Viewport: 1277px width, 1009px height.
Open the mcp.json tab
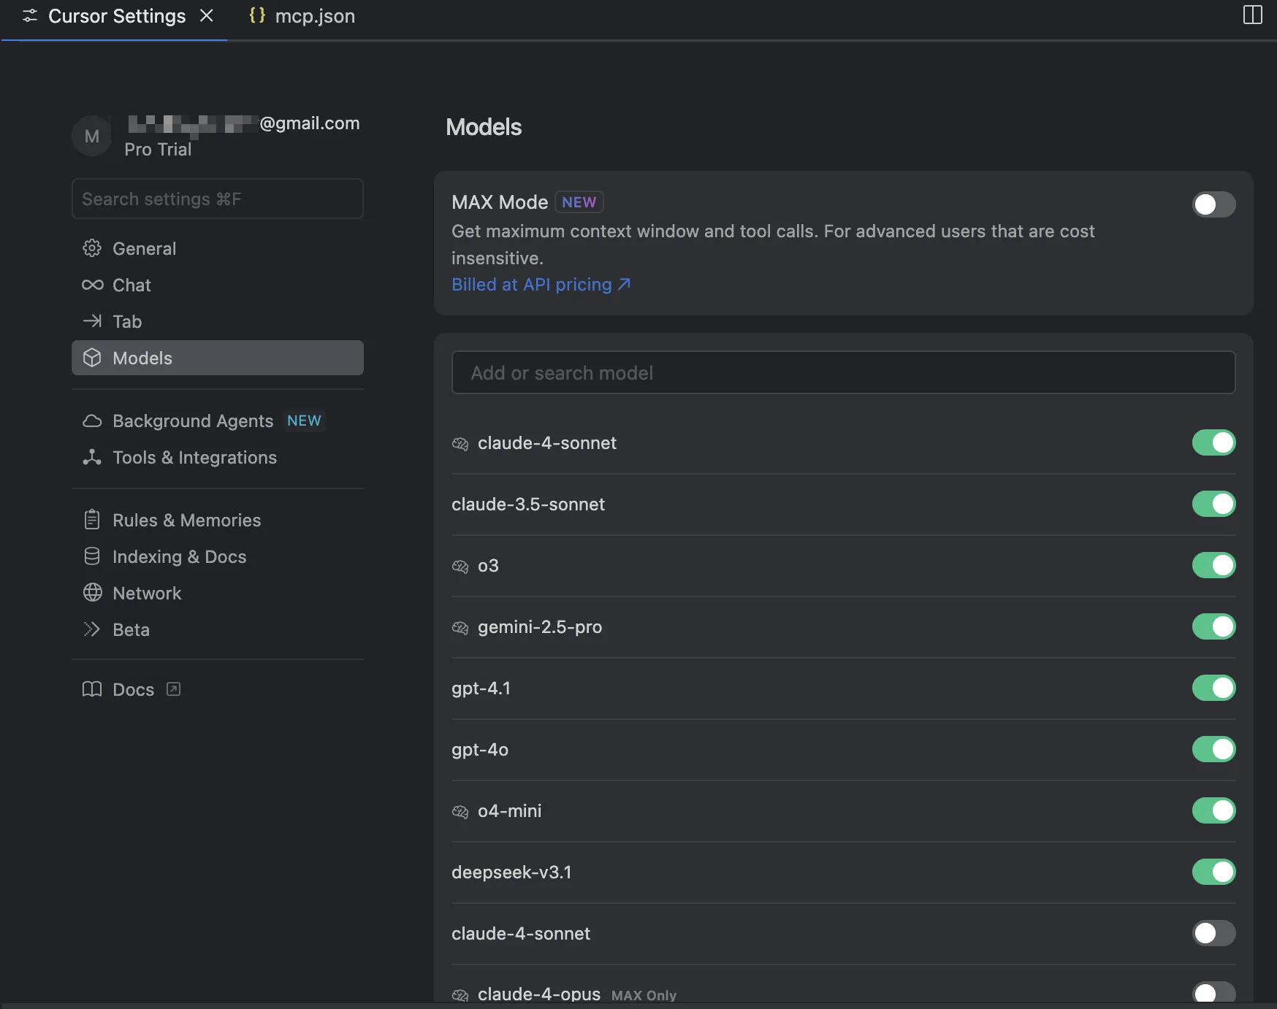coord(302,16)
